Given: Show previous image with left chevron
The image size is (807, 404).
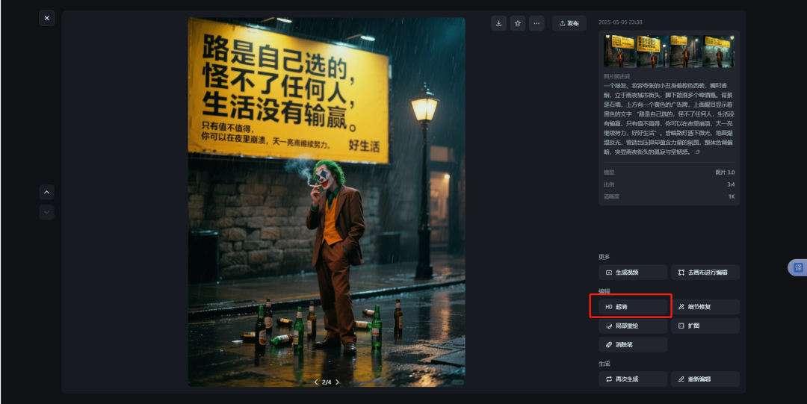Looking at the screenshot, I should (316, 382).
